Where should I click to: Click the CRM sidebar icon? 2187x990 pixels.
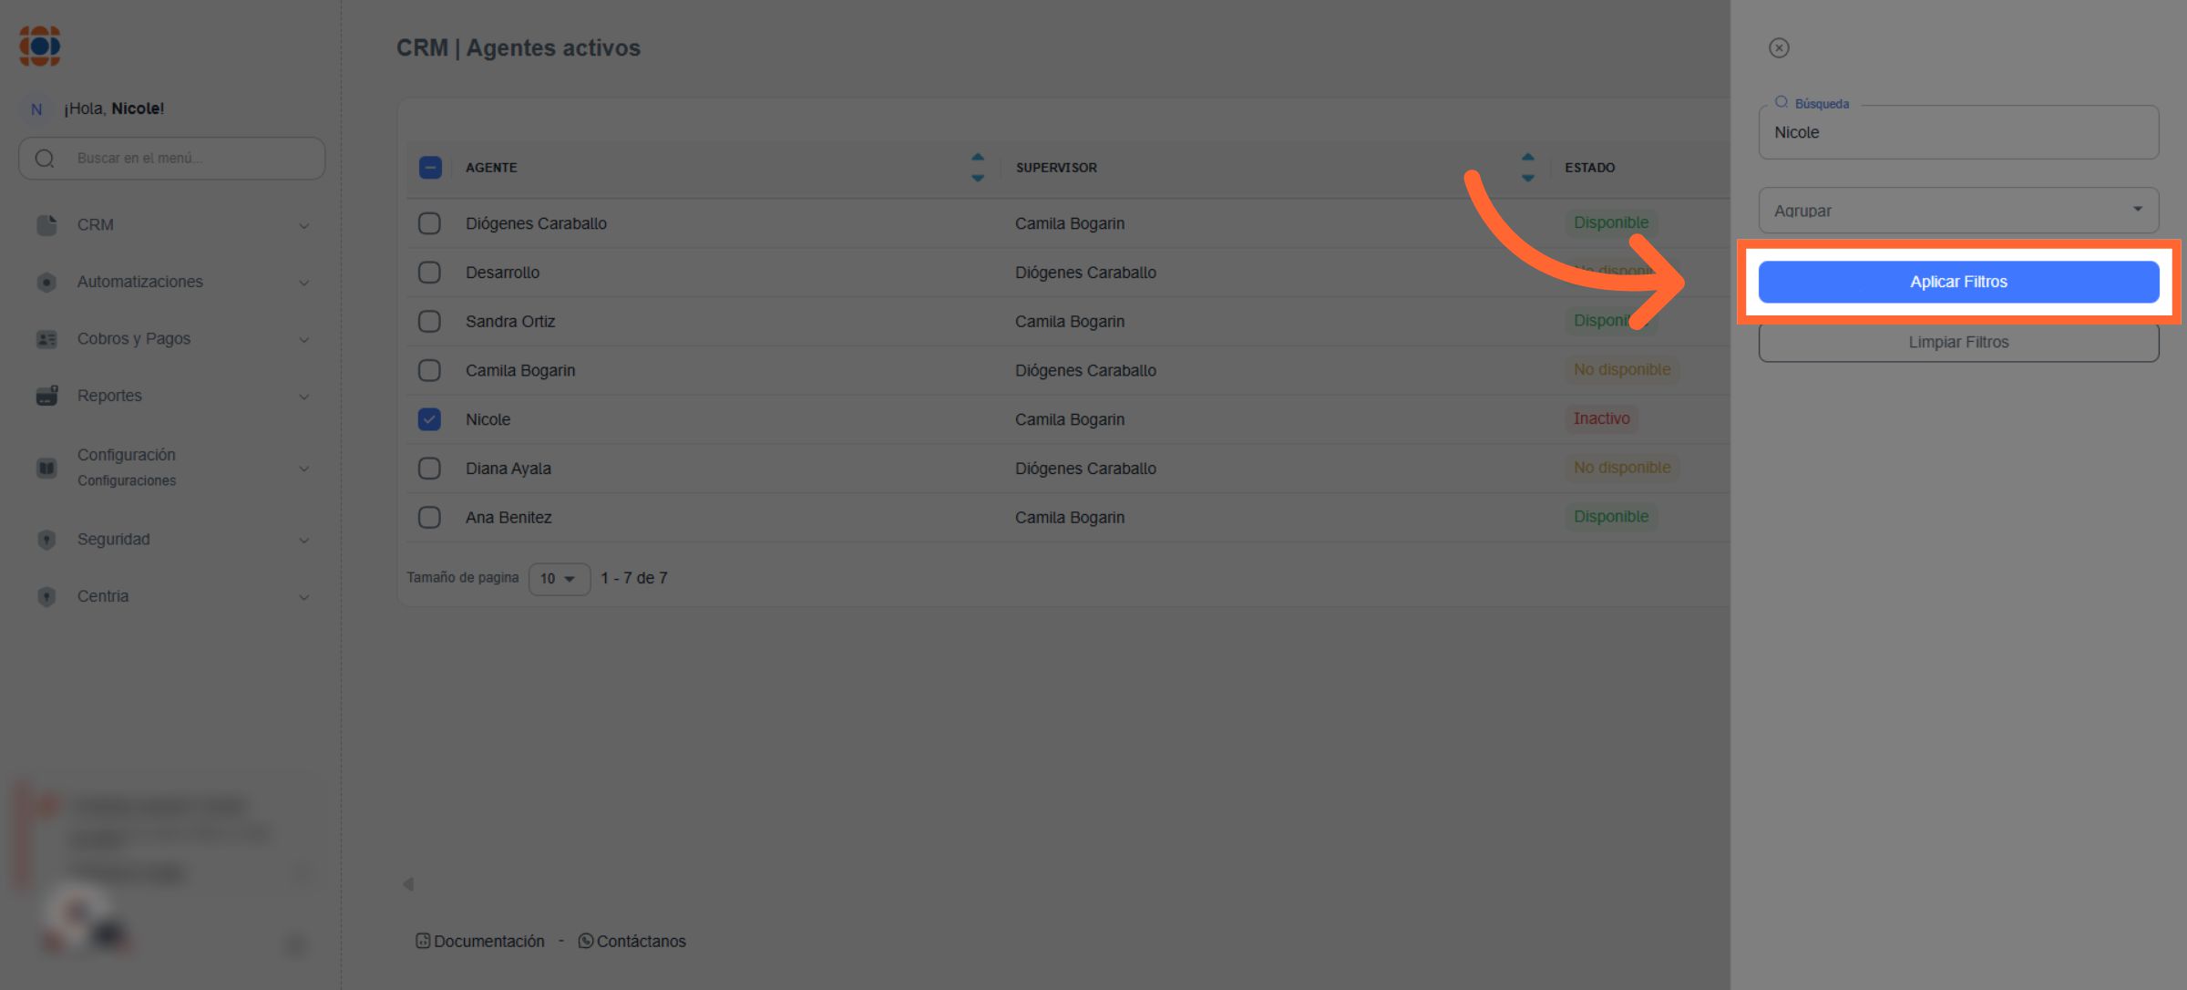46,225
